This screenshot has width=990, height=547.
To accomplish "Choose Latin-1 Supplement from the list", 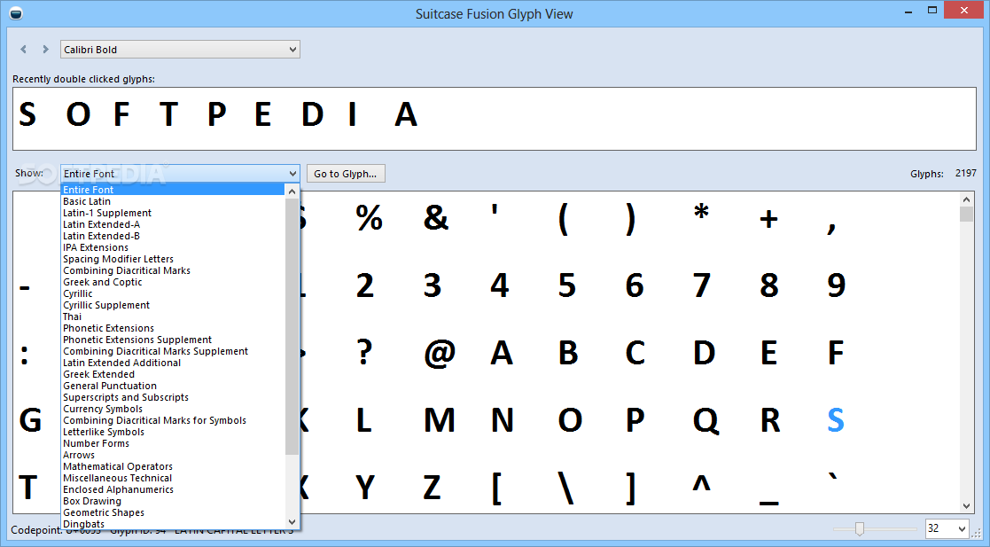I will [173, 213].
